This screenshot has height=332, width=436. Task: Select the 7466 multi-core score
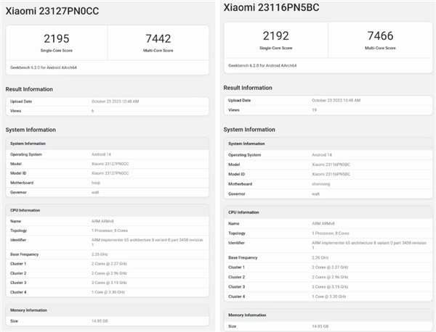pos(380,36)
